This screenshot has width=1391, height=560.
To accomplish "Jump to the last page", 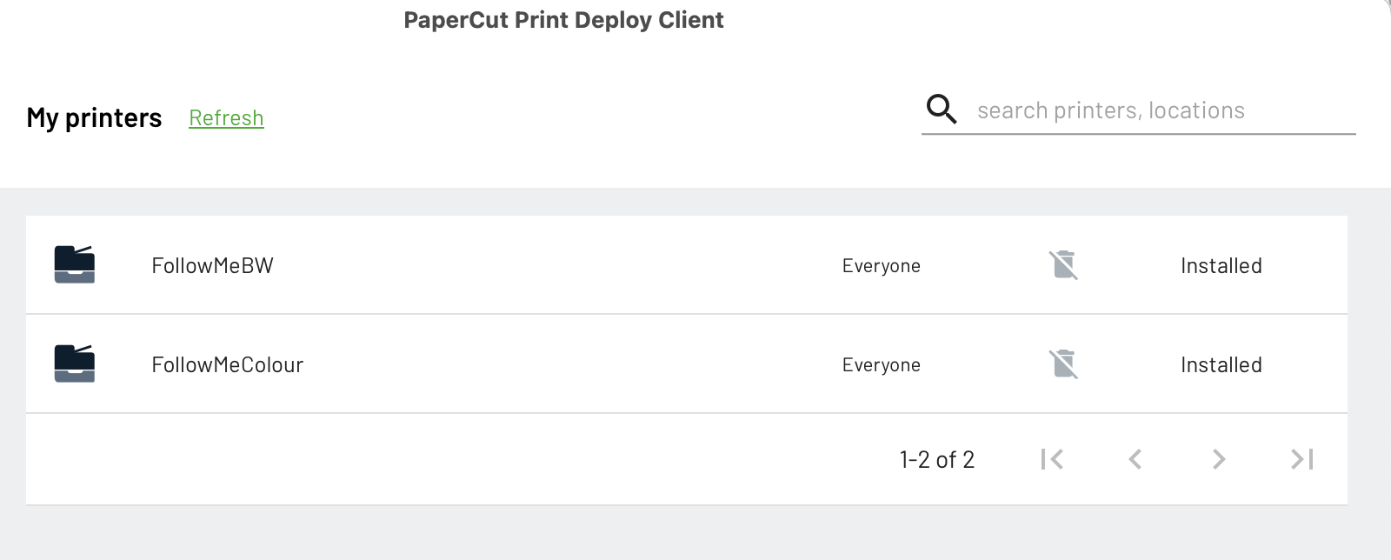I will (x=1302, y=459).
